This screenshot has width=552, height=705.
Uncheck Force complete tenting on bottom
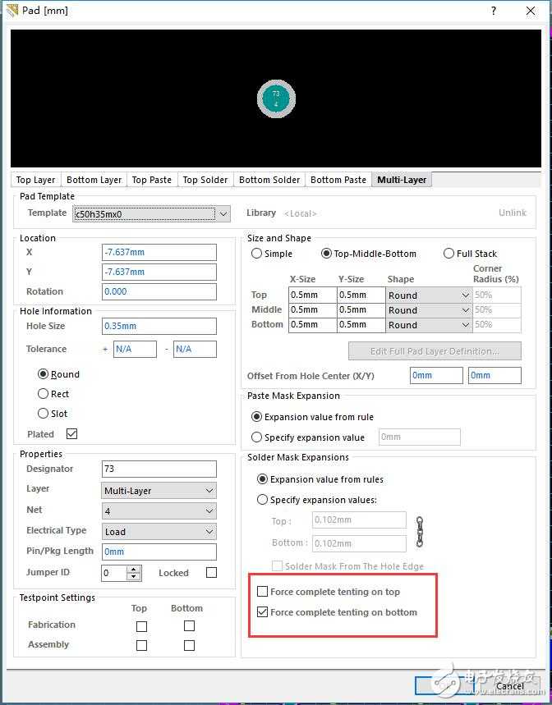[x=337, y=612]
